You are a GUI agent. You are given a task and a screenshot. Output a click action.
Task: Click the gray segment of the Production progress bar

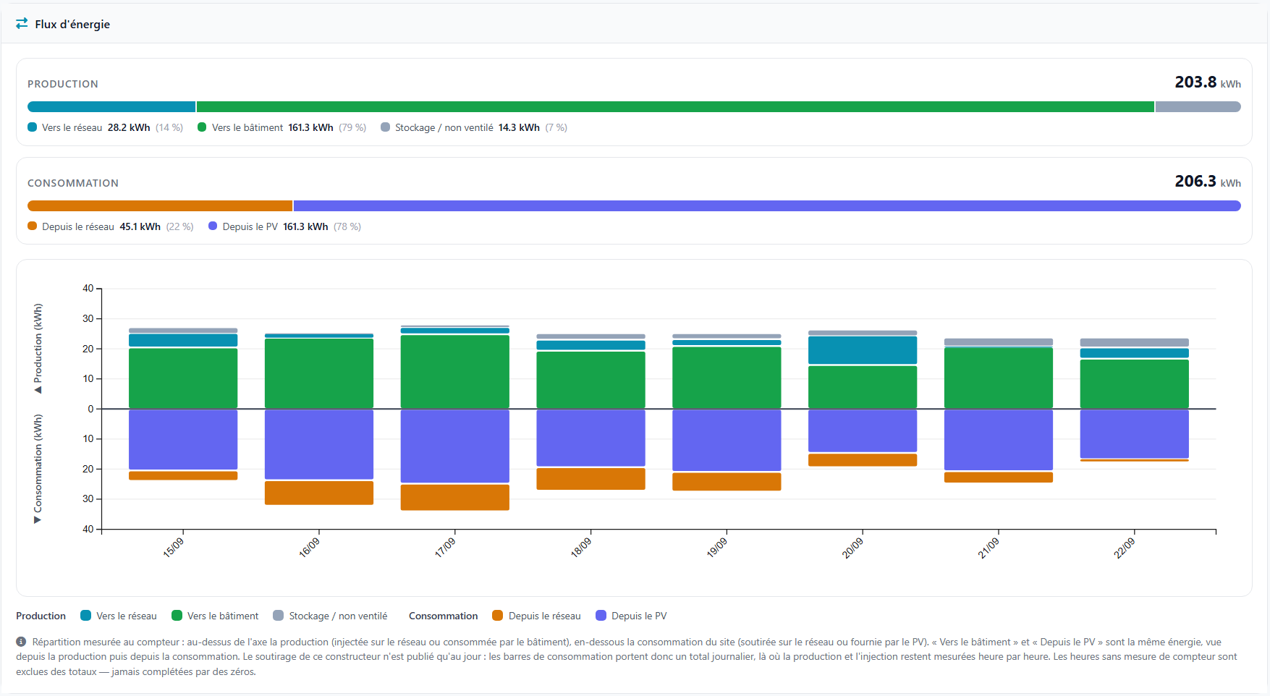(1198, 106)
